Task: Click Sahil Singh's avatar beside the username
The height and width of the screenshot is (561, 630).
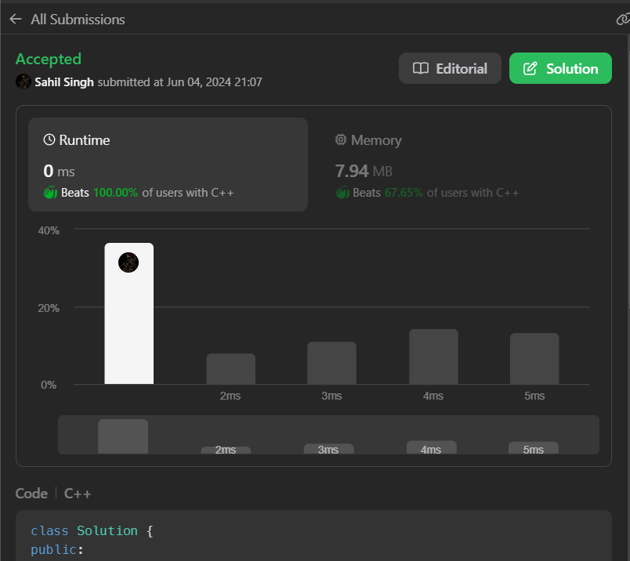Action: click(24, 81)
